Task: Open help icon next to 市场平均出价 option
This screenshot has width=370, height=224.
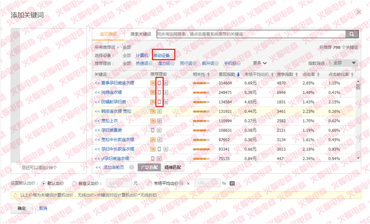Action: click(181, 183)
